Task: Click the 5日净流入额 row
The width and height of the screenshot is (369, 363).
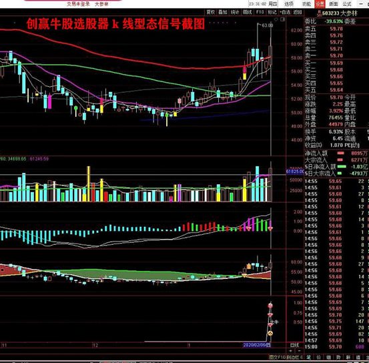Action: click(x=336, y=167)
